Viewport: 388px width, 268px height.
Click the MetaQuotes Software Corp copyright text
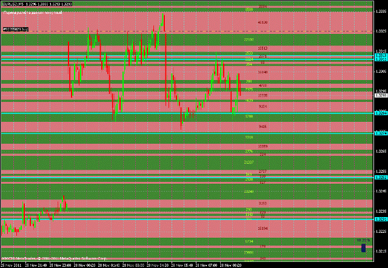coord(55,258)
